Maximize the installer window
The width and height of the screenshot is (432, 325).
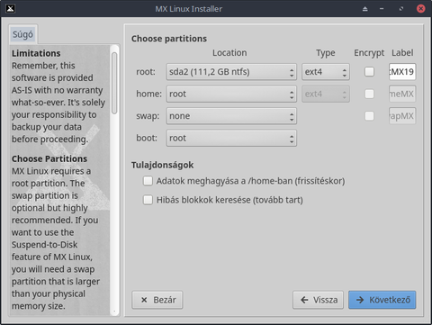tap(401, 9)
